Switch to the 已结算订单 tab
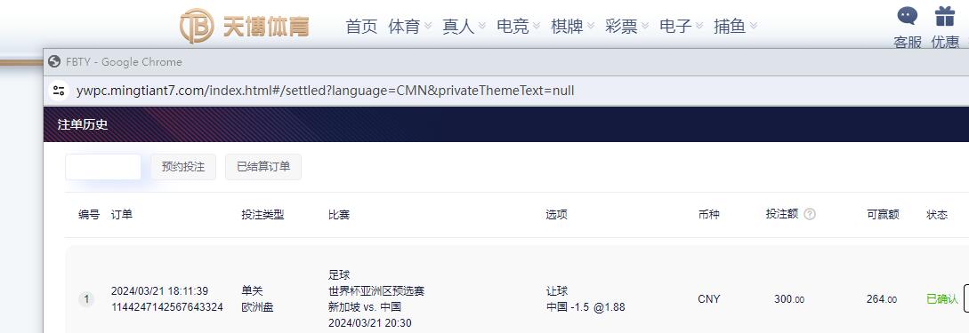This screenshot has width=969, height=333. coord(263,167)
